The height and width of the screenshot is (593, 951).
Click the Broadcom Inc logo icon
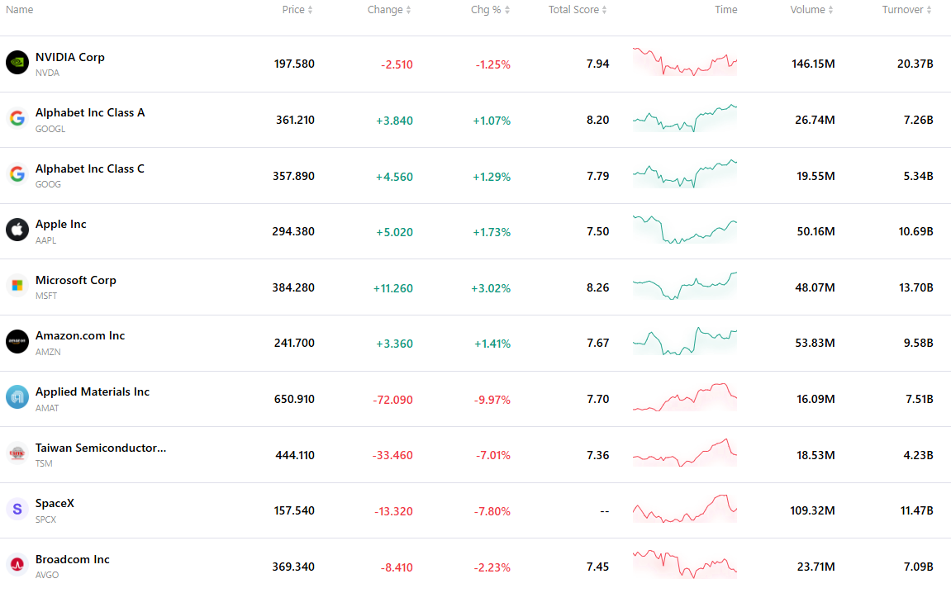[17, 564]
